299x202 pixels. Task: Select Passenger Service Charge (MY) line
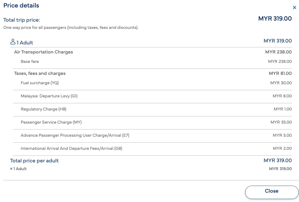pyautogui.click(x=152, y=122)
